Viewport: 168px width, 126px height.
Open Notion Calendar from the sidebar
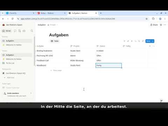(11, 88)
